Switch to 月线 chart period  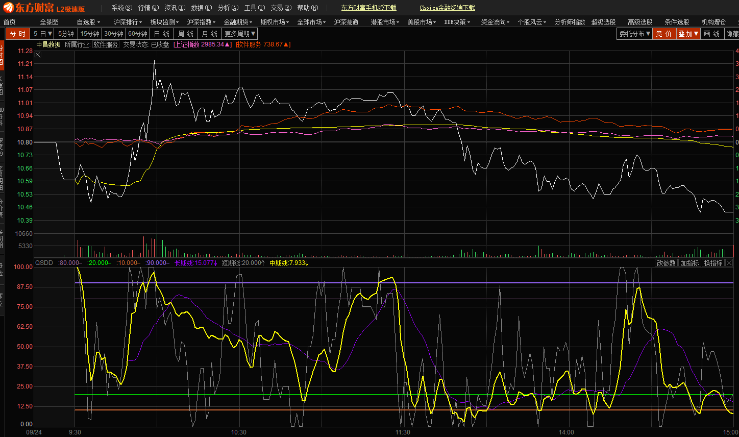click(x=210, y=34)
